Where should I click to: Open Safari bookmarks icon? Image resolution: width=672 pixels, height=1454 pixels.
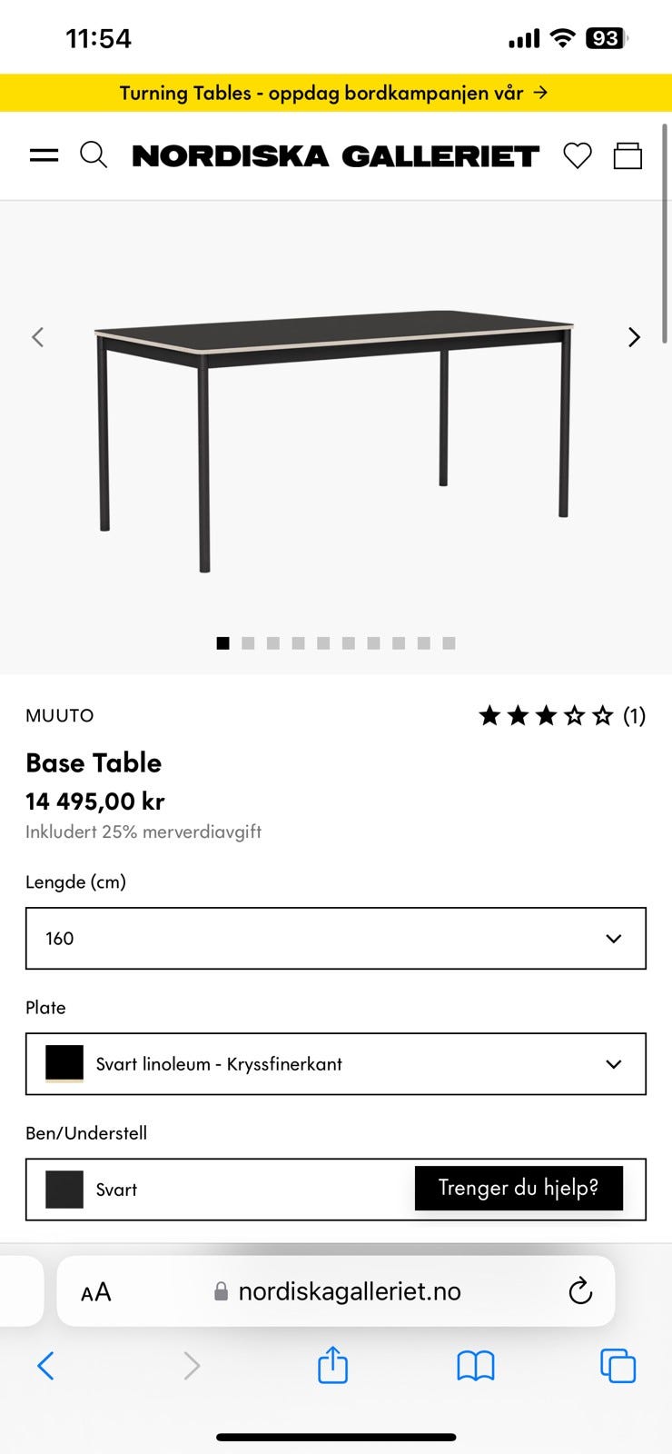pos(476,1366)
